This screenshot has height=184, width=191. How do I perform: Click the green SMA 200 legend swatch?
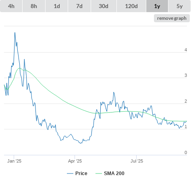(99, 173)
